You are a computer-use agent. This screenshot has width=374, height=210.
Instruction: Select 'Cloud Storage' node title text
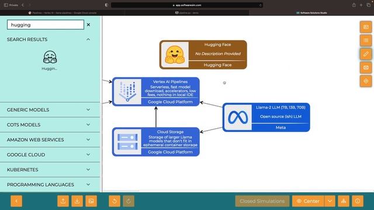(170, 132)
